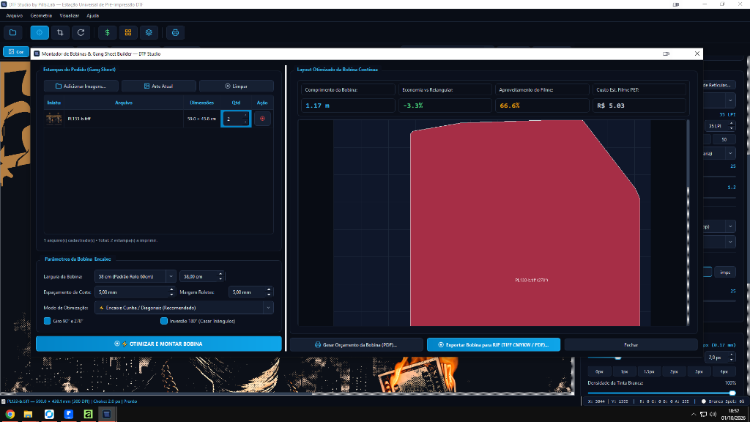
Task: Toggle the Giro 90° e 270° checkbox
Action: pos(48,321)
